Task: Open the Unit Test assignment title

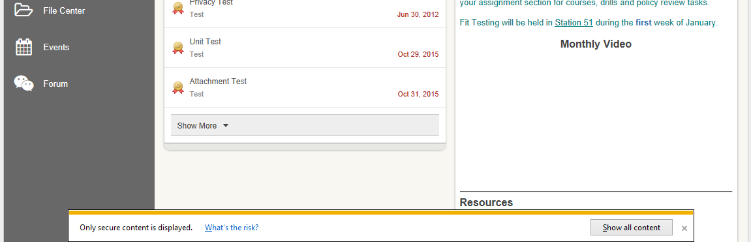Action: 205,42
